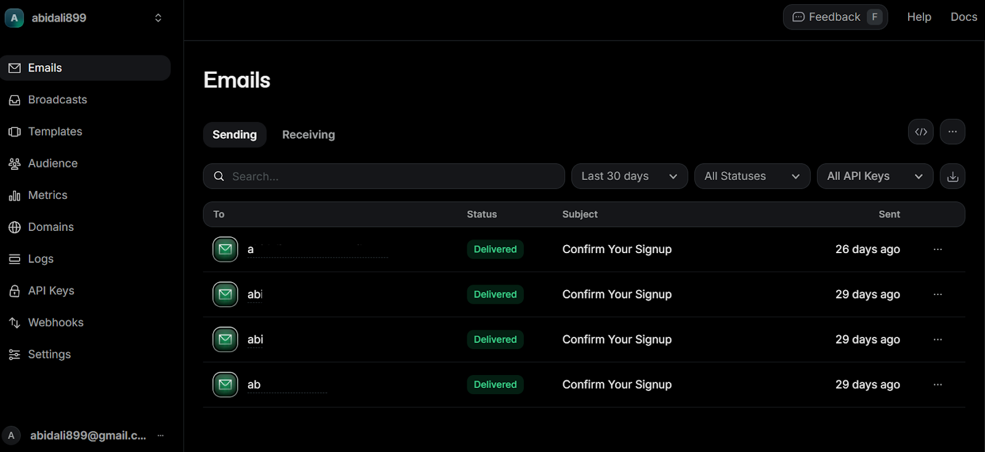This screenshot has width=985, height=452.
Task: Open the more options button beside code icon
Action: coord(952,132)
